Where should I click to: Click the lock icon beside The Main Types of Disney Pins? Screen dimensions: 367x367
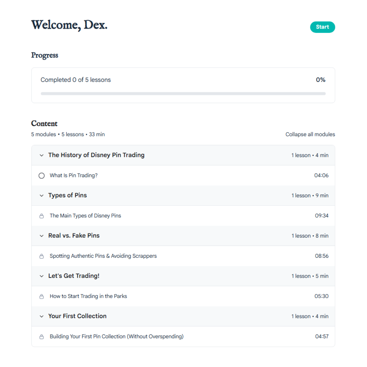click(x=41, y=216)
